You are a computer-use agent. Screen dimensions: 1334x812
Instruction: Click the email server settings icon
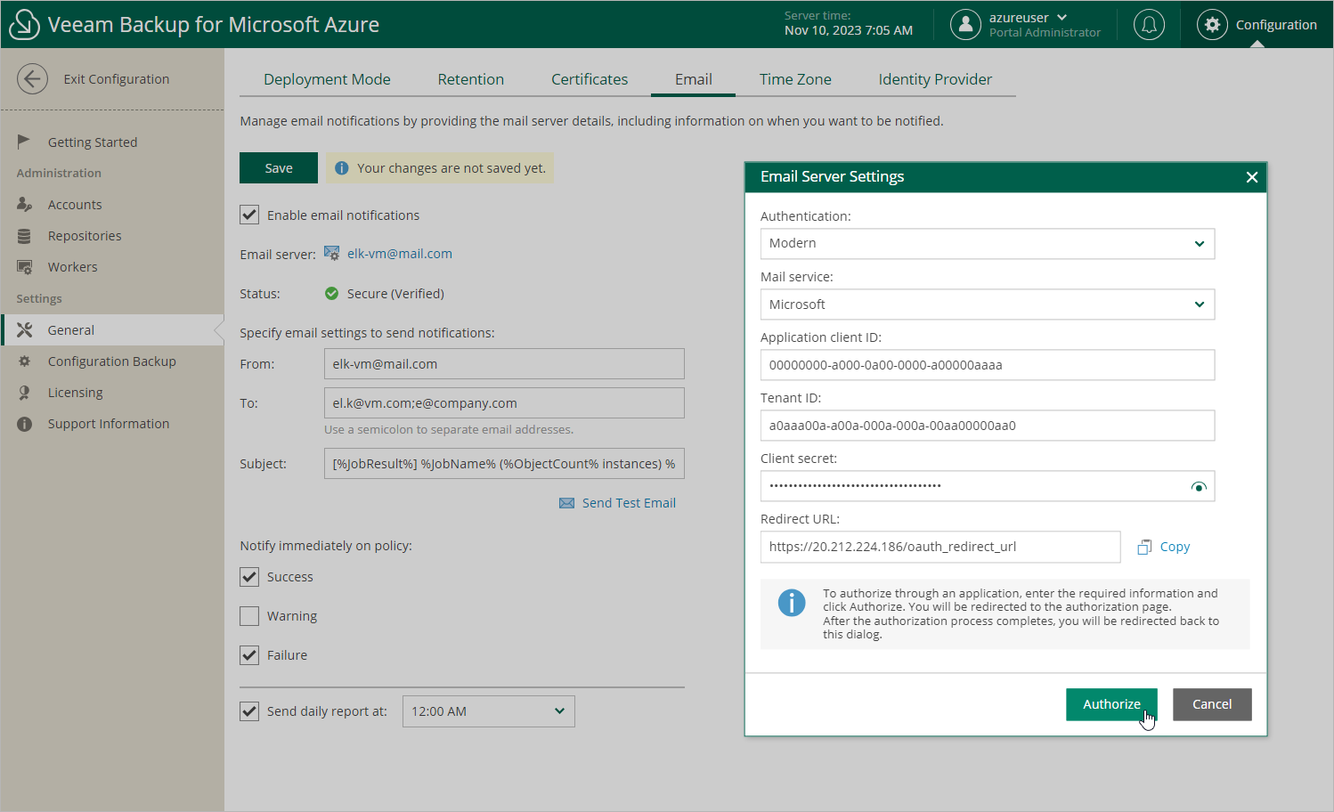[x=332, y=254]
